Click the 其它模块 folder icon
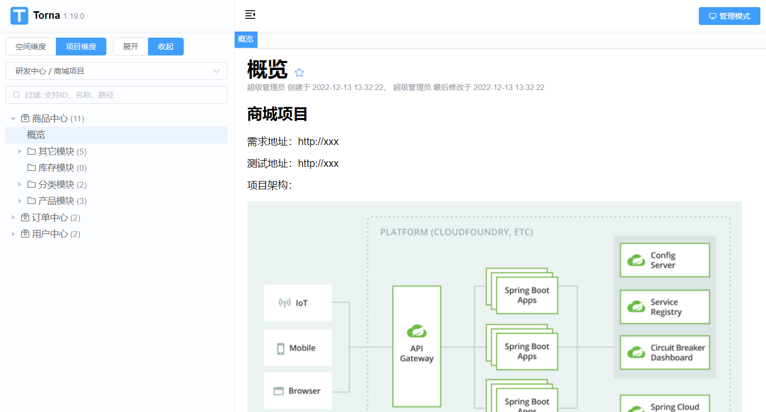This screenshot has height=412, width=766. (x=32, y=152)
